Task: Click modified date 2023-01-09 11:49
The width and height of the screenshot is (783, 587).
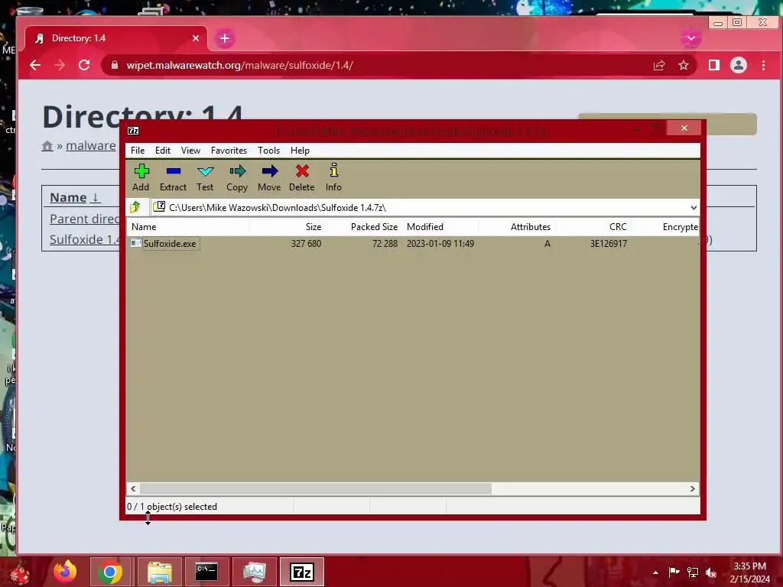Action: point(440,244)
